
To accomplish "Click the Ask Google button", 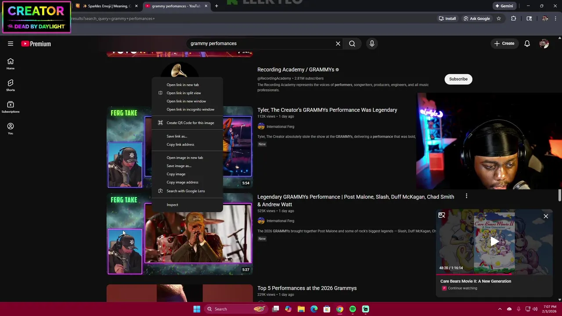I will (x=476, y=18).
